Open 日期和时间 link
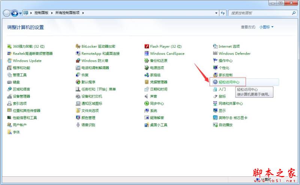 tap(159, 89)
